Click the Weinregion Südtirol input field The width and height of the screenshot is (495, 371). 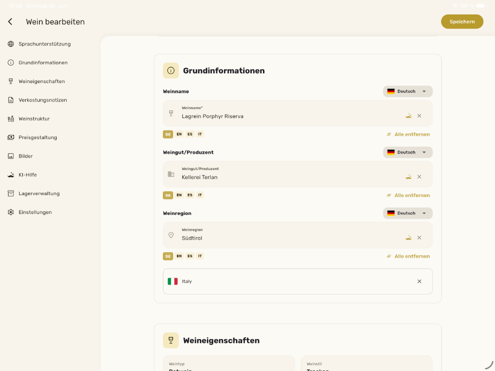tap(297, 235)
